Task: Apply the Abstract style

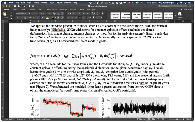Action: (115, 15)
